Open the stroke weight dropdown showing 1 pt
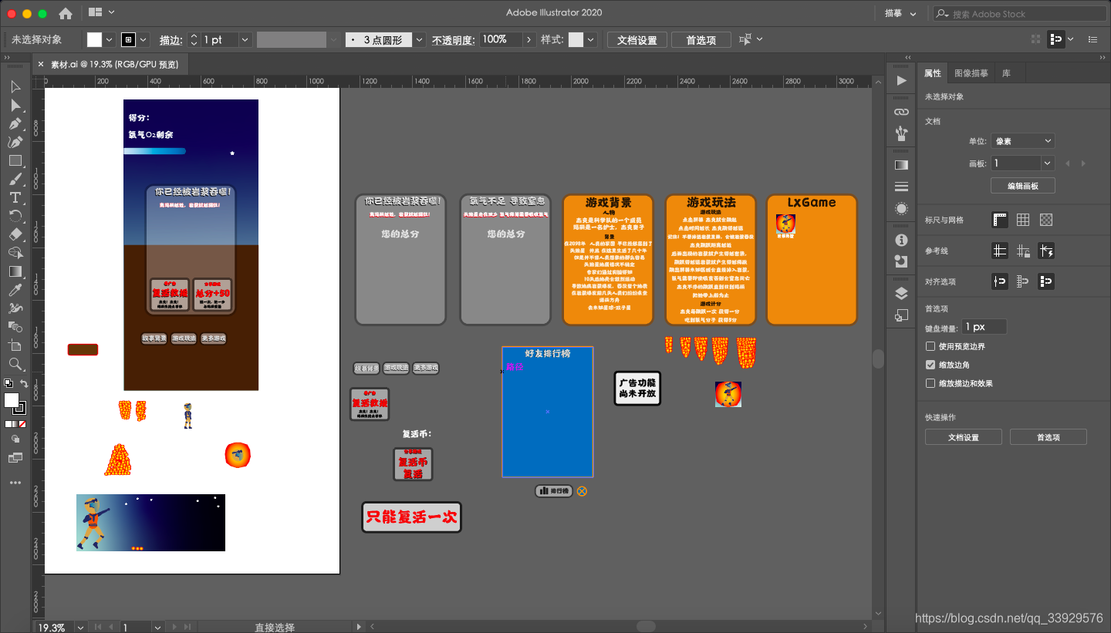This screenshot has height=633, width=1111. [x=245, y=39]
